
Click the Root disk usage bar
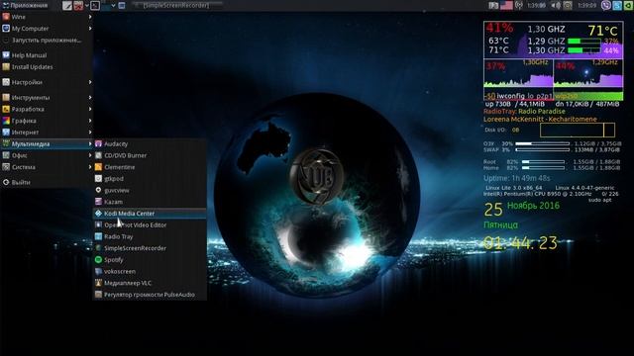tap(543, 162)
